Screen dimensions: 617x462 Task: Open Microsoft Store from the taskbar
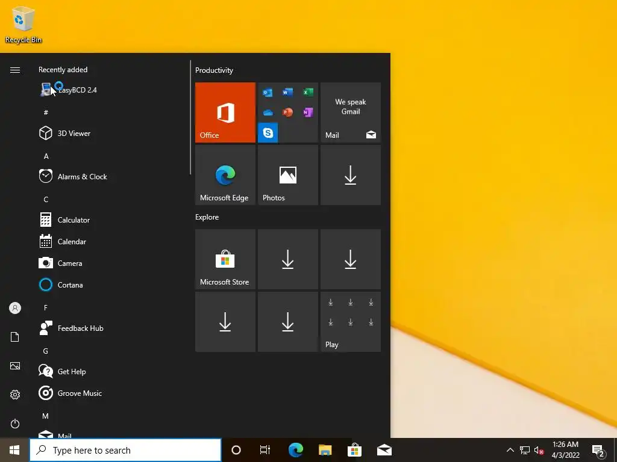354,450
